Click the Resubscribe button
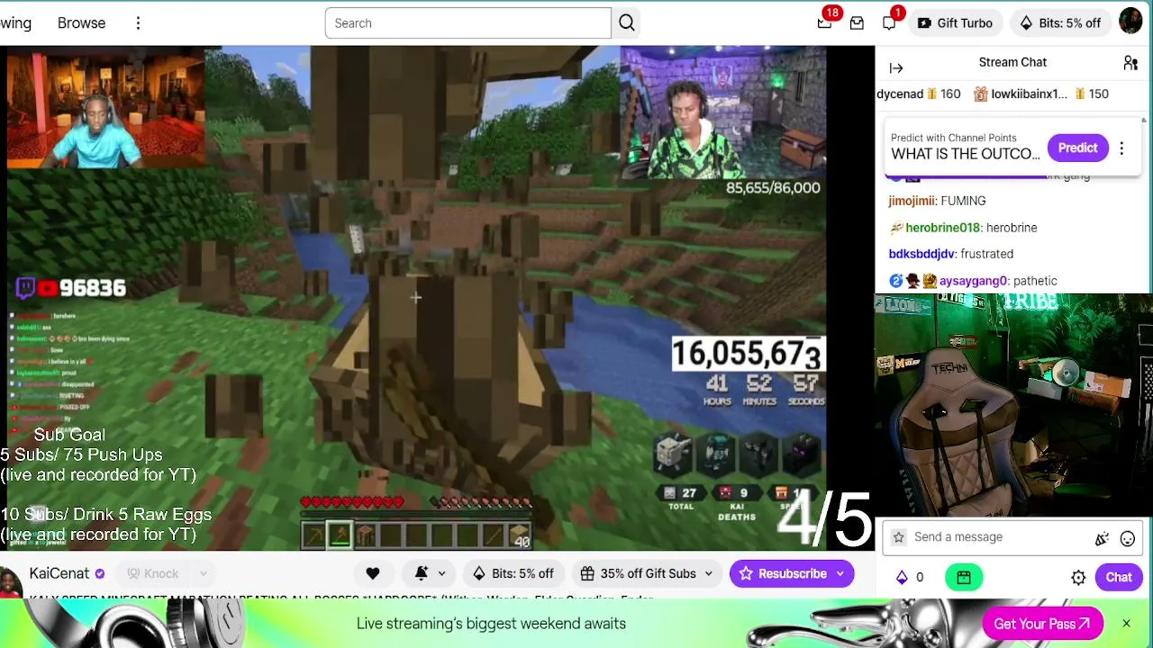This screenshot has width=1153, height=648. click(x=784, y=573)
